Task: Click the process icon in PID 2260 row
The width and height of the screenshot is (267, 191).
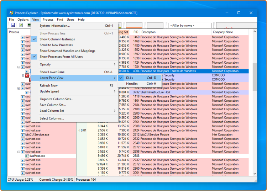Action: click(x=23, y=118)
